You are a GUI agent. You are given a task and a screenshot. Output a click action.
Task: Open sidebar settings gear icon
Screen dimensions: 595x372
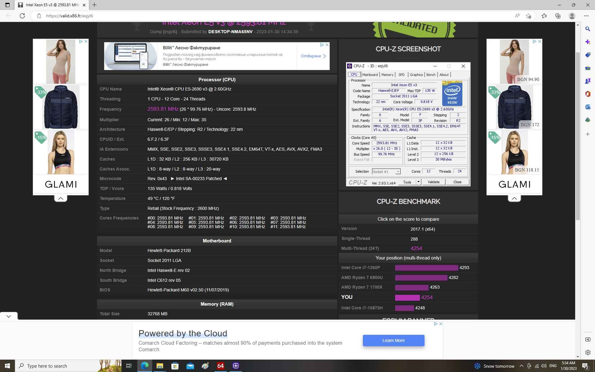(588, 352)
